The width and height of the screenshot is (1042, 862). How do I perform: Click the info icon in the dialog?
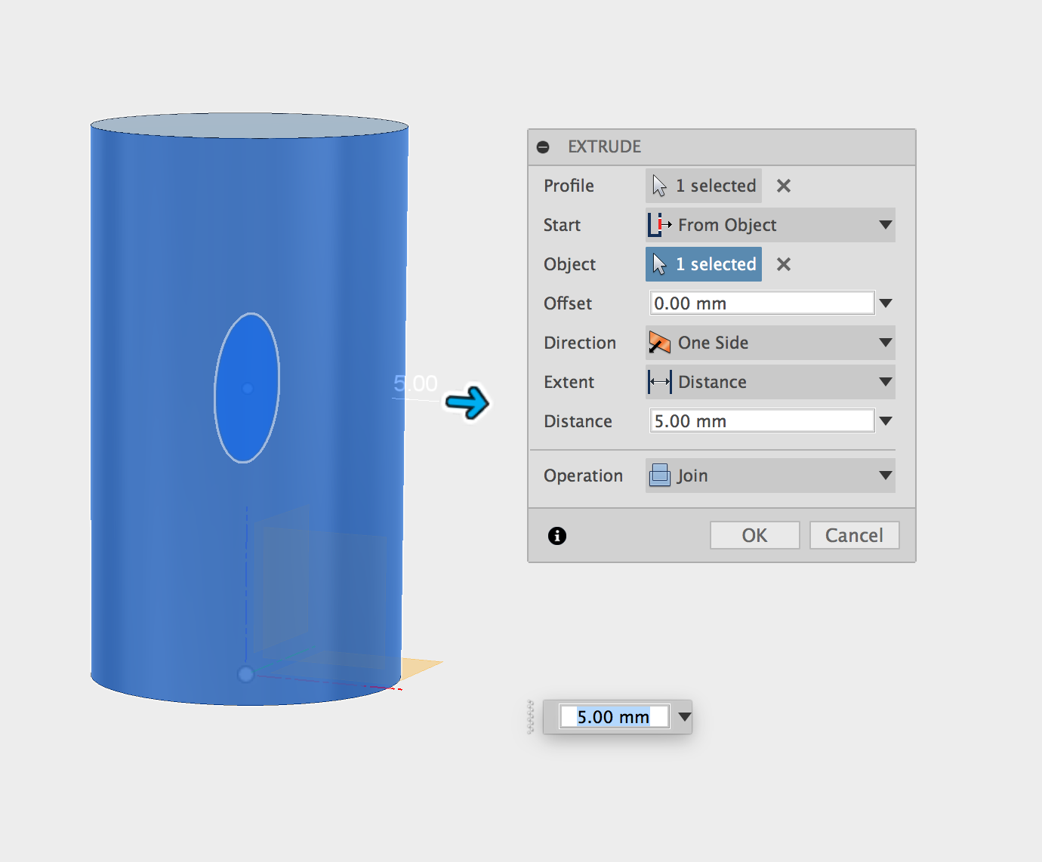point(557,536)
